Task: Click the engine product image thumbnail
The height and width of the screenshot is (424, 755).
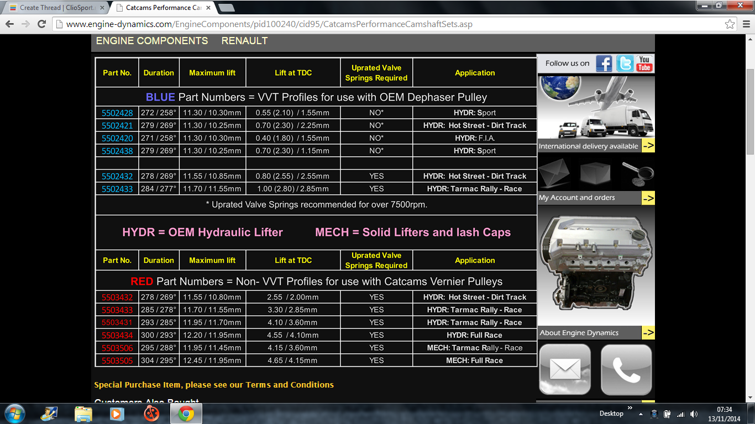Action: tap(596, 266)
